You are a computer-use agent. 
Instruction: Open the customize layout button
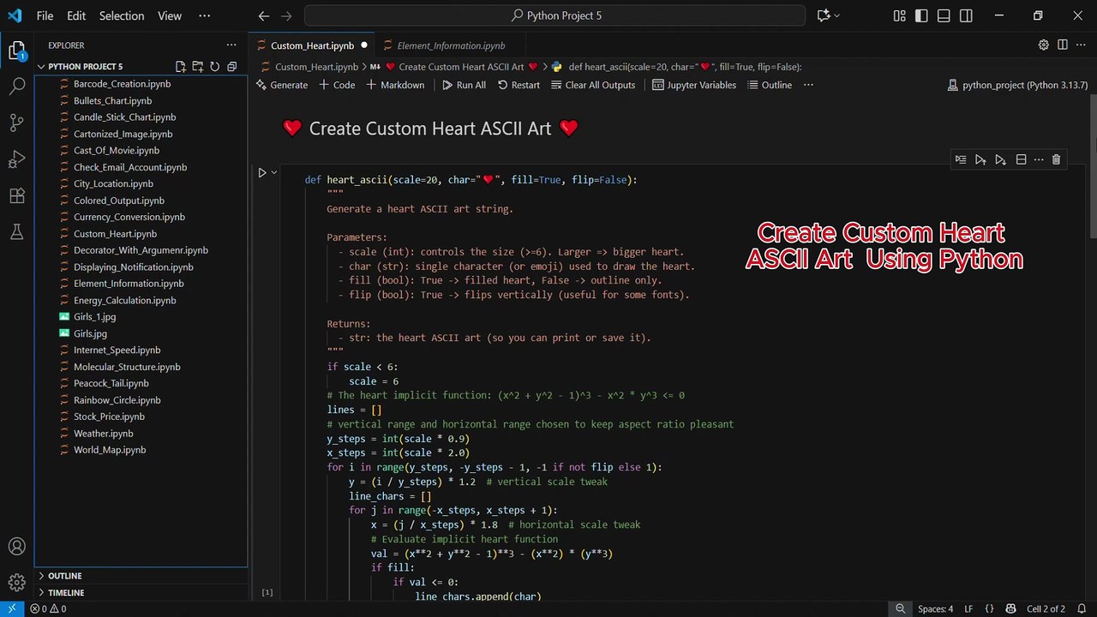(899, 15)
